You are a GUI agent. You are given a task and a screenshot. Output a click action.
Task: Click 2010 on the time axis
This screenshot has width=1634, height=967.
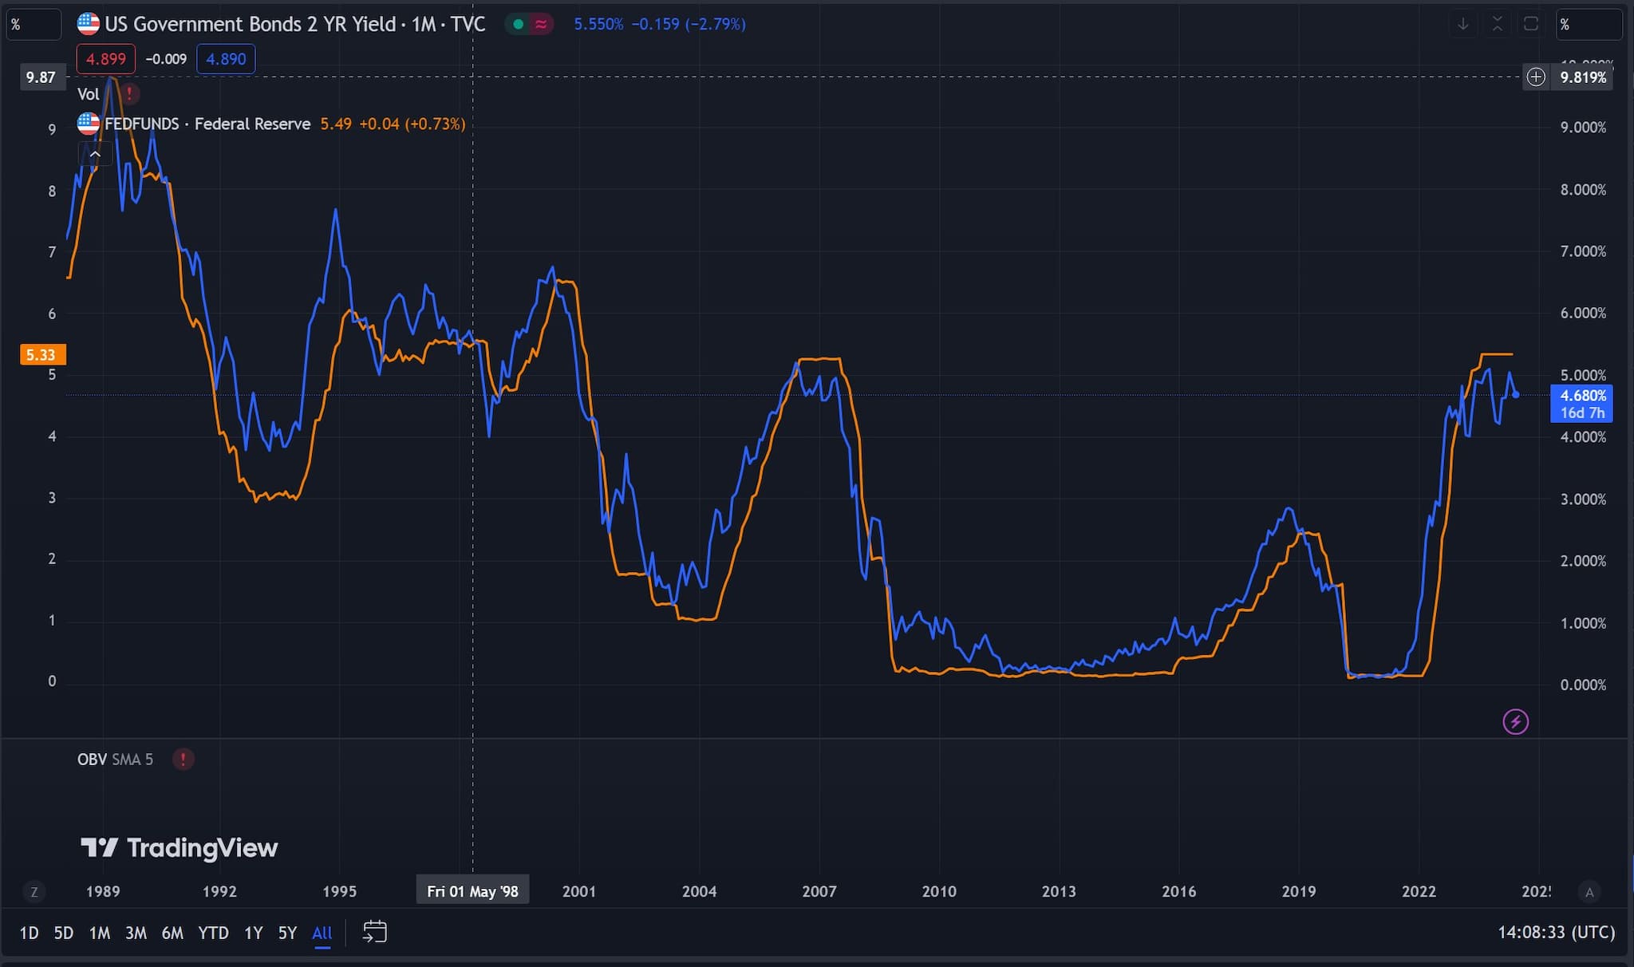[x=939, y=891]
